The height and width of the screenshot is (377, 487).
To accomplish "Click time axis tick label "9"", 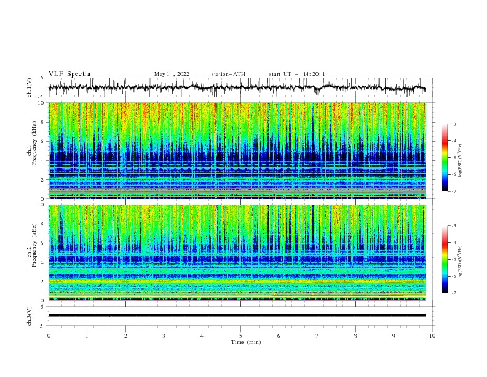I will [394, 336].
